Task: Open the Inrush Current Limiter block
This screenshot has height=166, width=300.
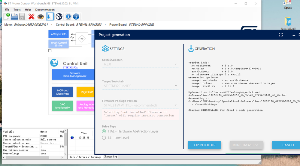Action: (59, 44)
